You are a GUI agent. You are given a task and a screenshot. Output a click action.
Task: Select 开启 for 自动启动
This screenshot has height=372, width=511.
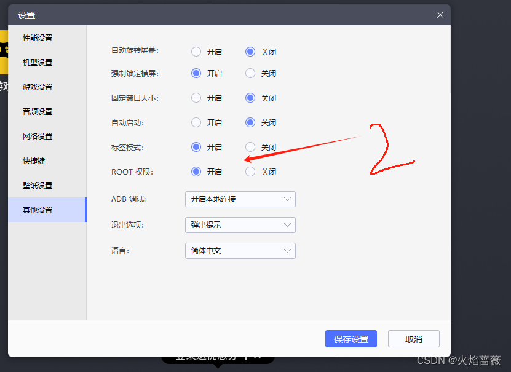coord(196,122)
